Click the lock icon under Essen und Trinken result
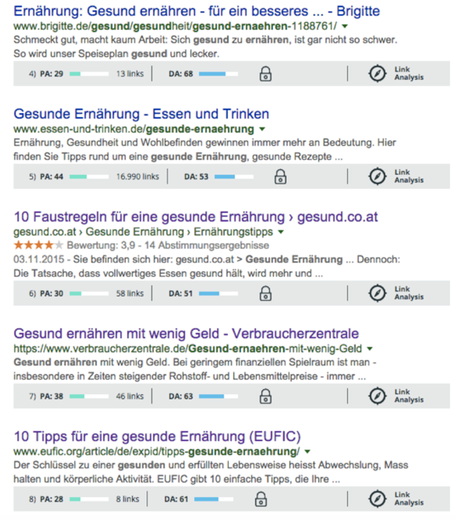 coord(280,177)
